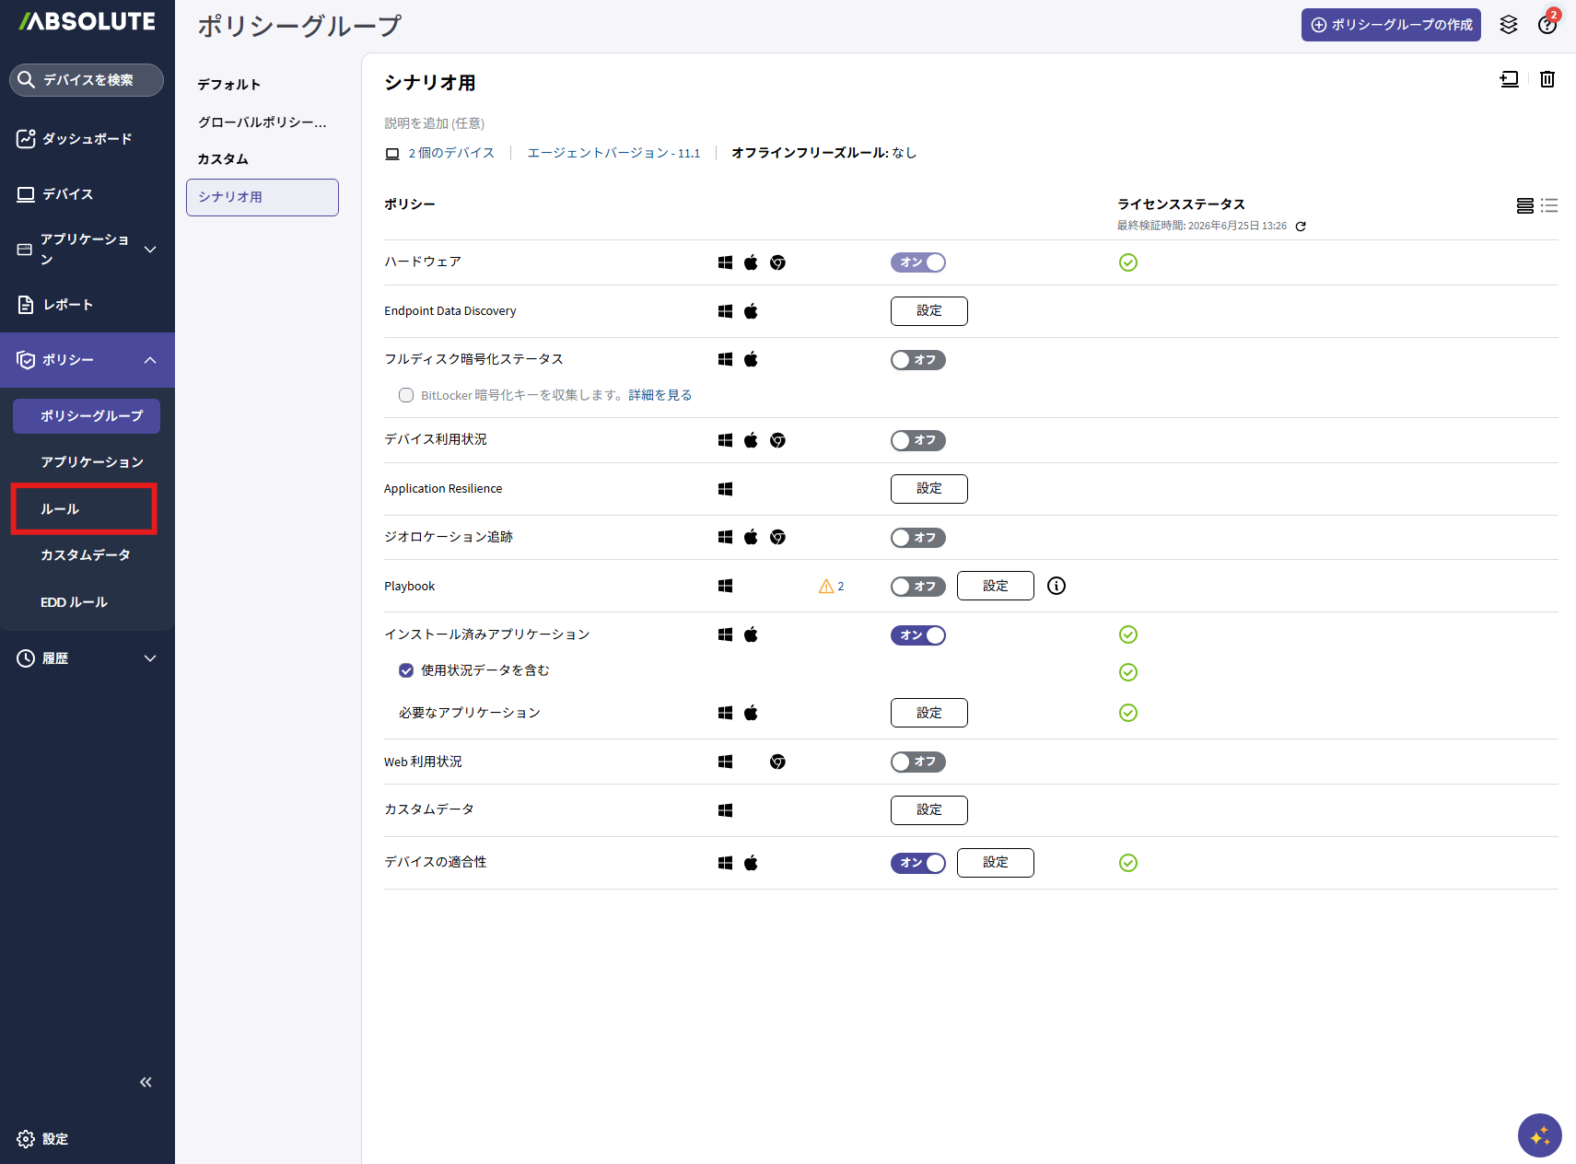Click the Windows icon in Application Resilience row
This screenshot has width=1576, height=1164.
pyautogui.click(x=725, y=489)
